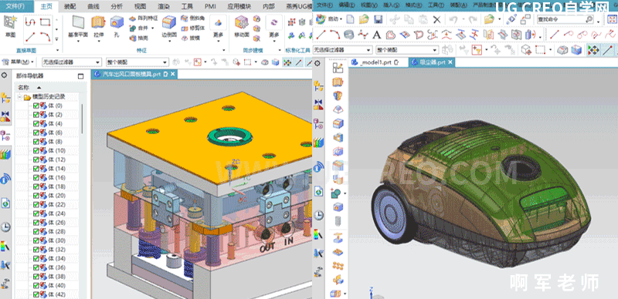Switch to the 装配 ribbon tab

point(70,6)
